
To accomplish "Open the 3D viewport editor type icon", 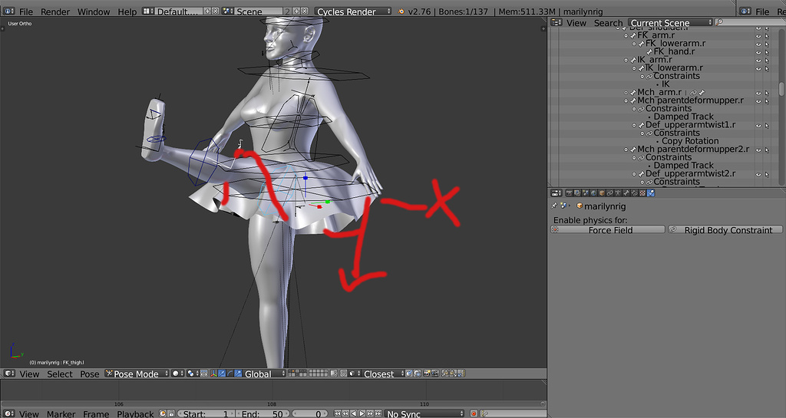I will pyautogui.click(x=9, y=374).
